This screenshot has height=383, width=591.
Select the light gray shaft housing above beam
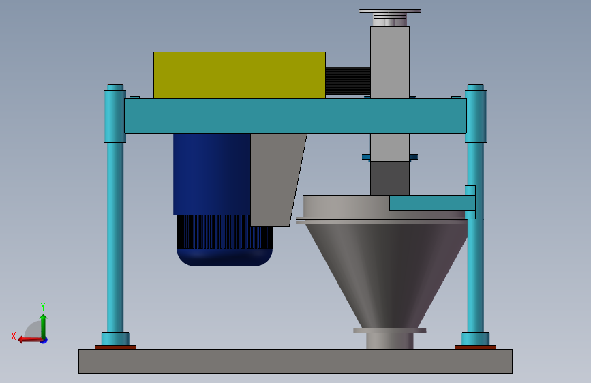point(390,62)
